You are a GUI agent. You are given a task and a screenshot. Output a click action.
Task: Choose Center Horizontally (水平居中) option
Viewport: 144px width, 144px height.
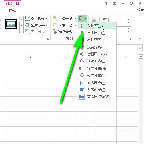pos(97,33)
